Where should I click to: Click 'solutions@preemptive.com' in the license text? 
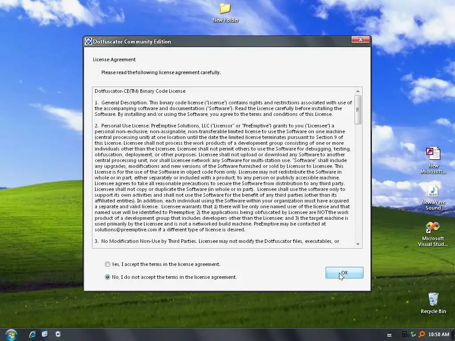[126, 230]
